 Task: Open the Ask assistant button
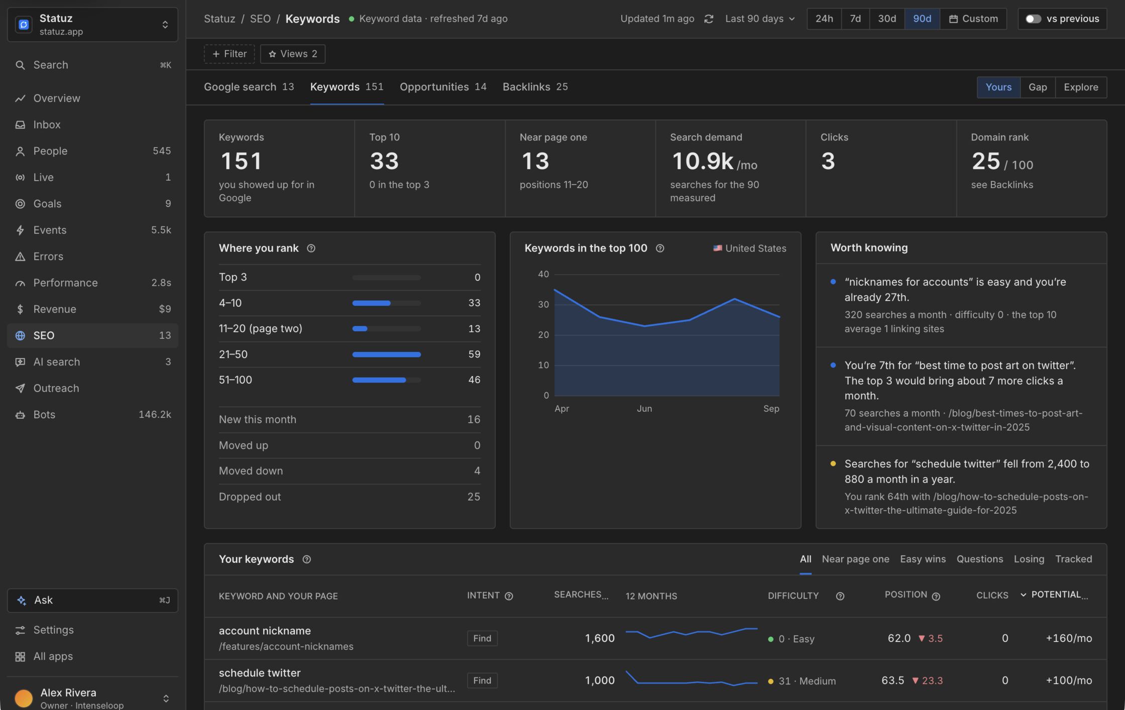pyautogui.click(x=93, y=601)
